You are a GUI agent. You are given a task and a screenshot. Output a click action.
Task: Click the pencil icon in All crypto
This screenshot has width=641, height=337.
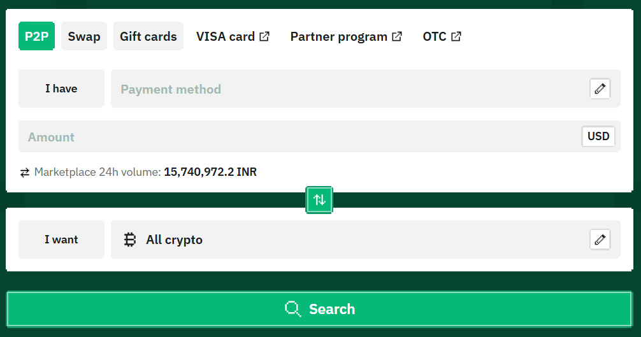[x=600, y=240]
